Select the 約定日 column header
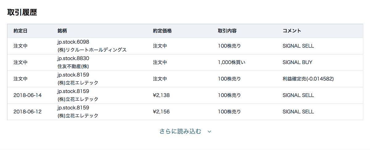The width and height of the screenshot is (370, 150). point(21,31)
